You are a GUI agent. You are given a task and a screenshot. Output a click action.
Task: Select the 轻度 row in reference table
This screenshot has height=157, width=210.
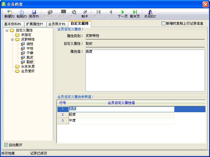tap(121, 115)
